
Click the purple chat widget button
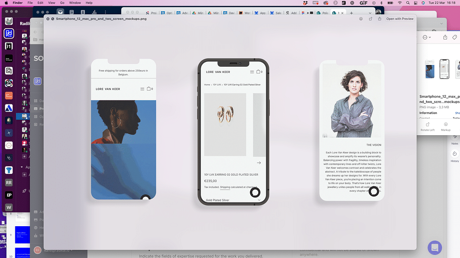[x=435, y=247]
